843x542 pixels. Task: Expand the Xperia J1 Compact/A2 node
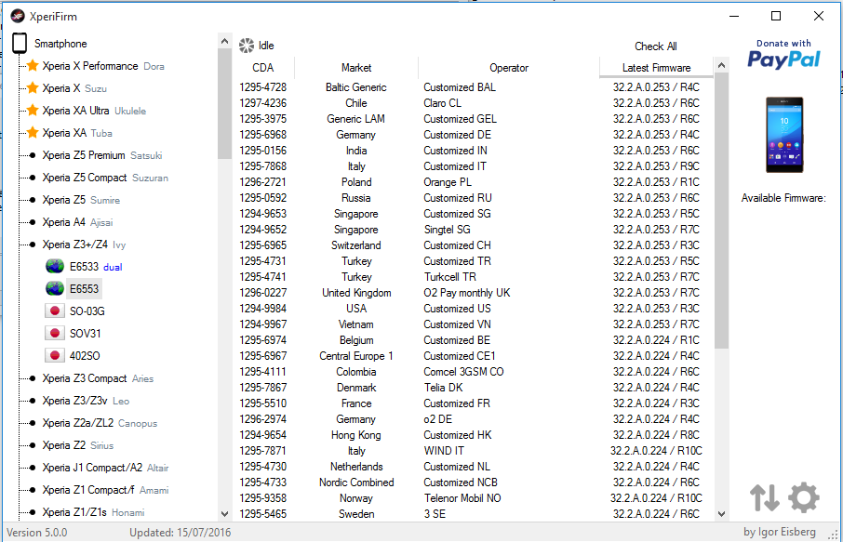click(33, 468)
